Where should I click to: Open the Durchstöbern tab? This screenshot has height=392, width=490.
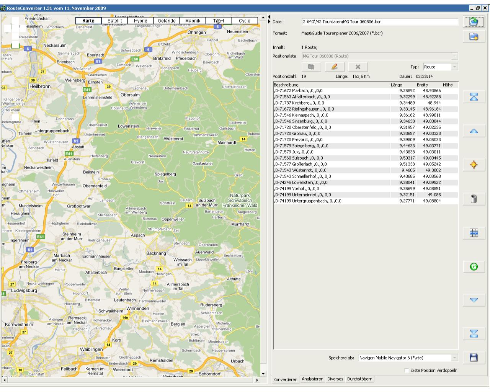[359, 379]
